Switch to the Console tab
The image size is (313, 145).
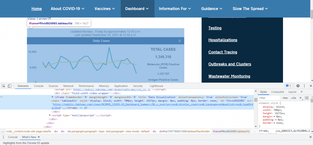point(39,86)
